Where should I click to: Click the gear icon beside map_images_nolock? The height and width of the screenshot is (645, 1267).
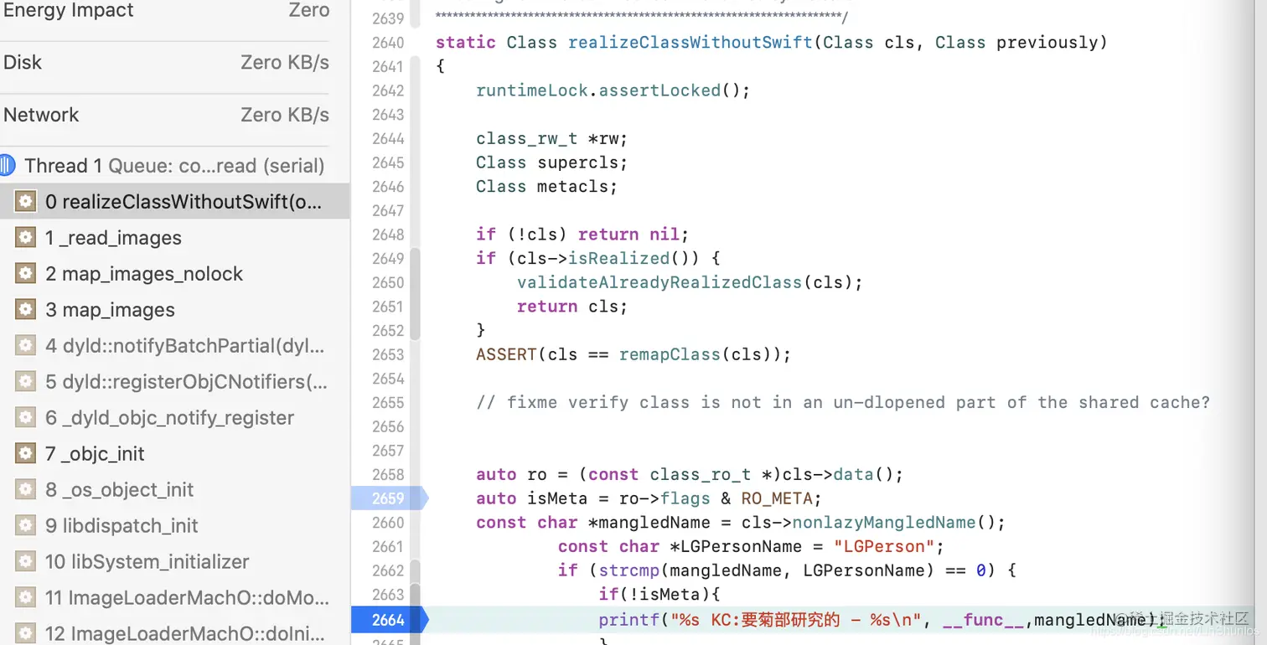pyautogui.click(x=26, y=273)
